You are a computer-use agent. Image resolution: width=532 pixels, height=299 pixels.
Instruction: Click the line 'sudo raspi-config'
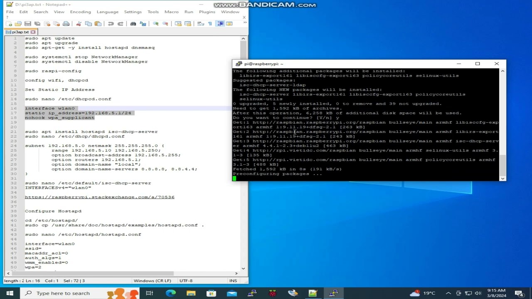pos(53,71)
